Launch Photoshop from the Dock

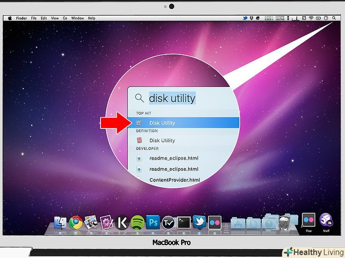pyautogui.click(x=153, y=223)
